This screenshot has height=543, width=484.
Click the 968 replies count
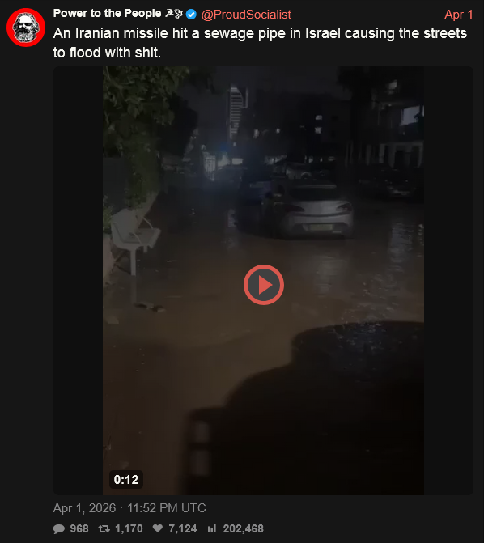tap(79, 528)
